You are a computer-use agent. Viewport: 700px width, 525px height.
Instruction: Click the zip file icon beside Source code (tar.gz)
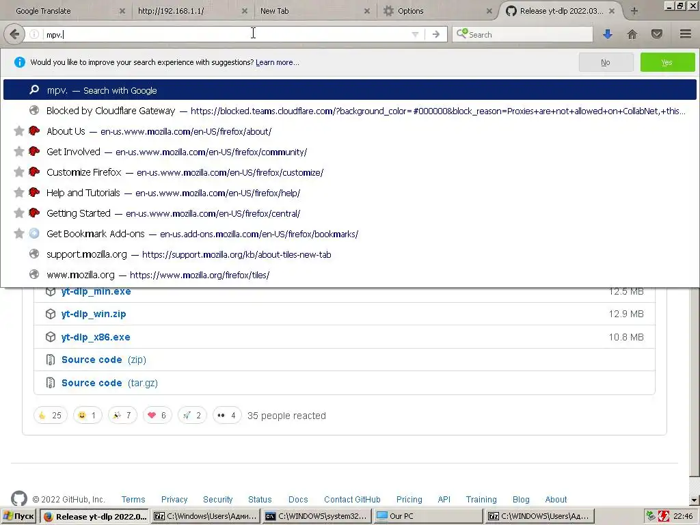[51, 383]
